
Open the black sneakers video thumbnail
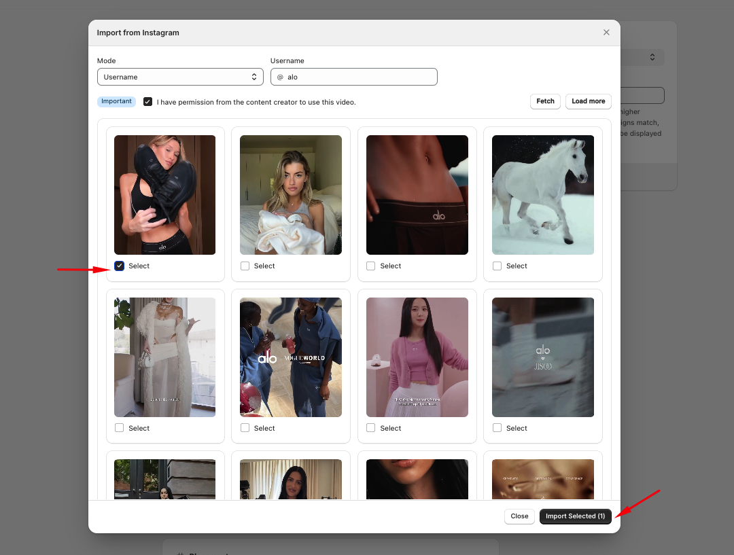(164, 195)
